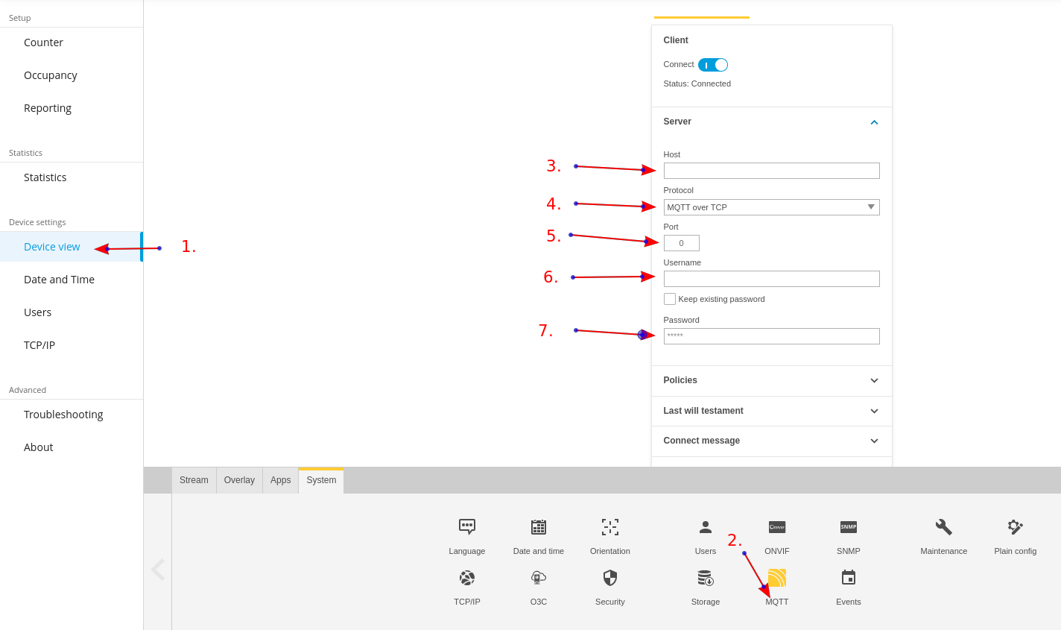Open the Language settings icon
Screen dimensions: 1061x630
[467, 527]
